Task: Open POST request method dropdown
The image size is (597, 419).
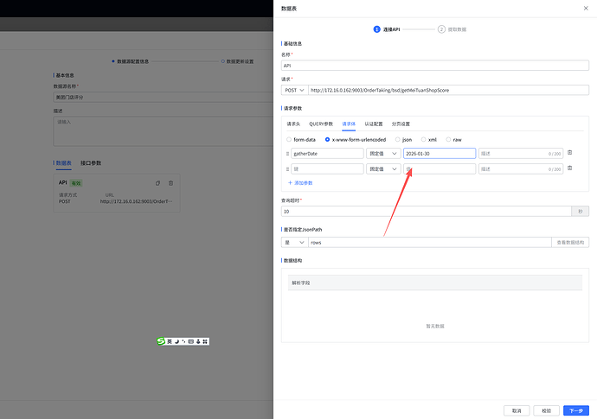Action: coord(295,90)
